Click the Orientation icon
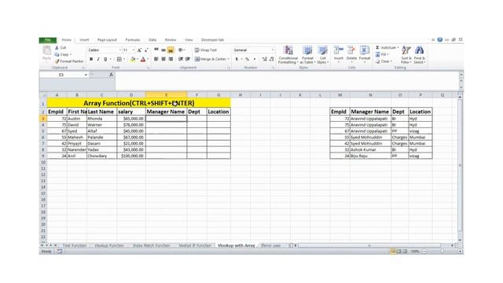This screenshot has height=283, width=503. 182,50
